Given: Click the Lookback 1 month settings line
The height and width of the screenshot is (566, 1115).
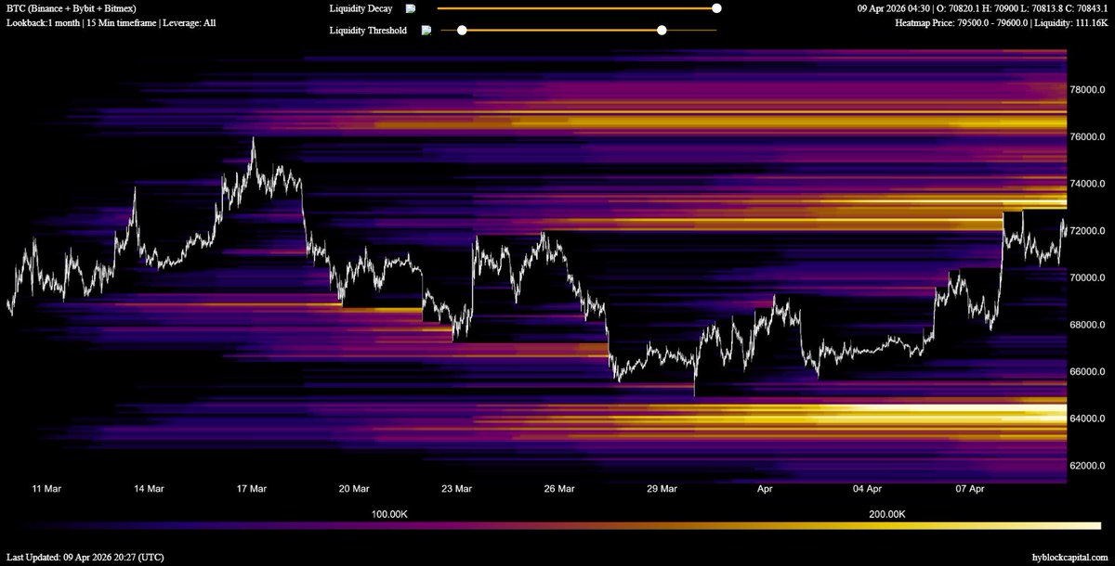Looking at the screenshot, I should tap(111, 21).
